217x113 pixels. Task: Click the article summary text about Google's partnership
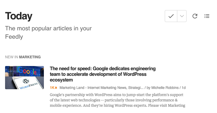[118, 100]
